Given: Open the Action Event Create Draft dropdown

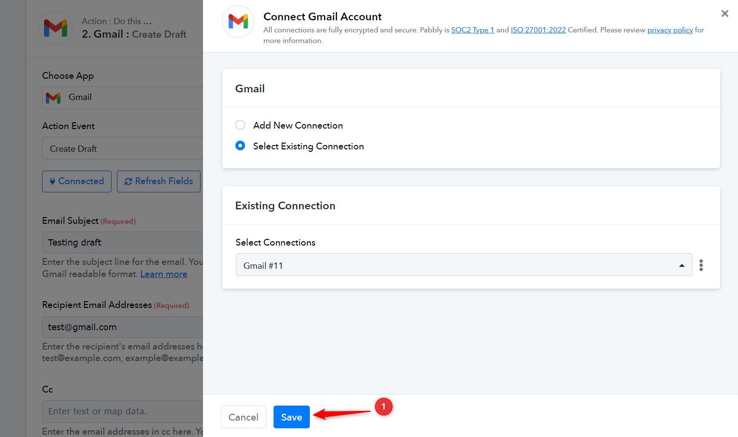Looking at the screenshot, I should point(123,148).
